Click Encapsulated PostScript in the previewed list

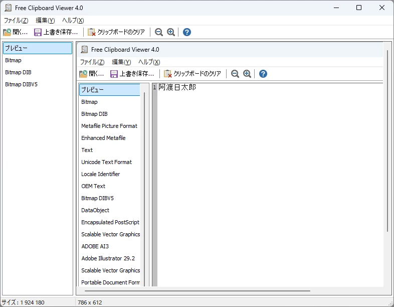pos(110,222)
